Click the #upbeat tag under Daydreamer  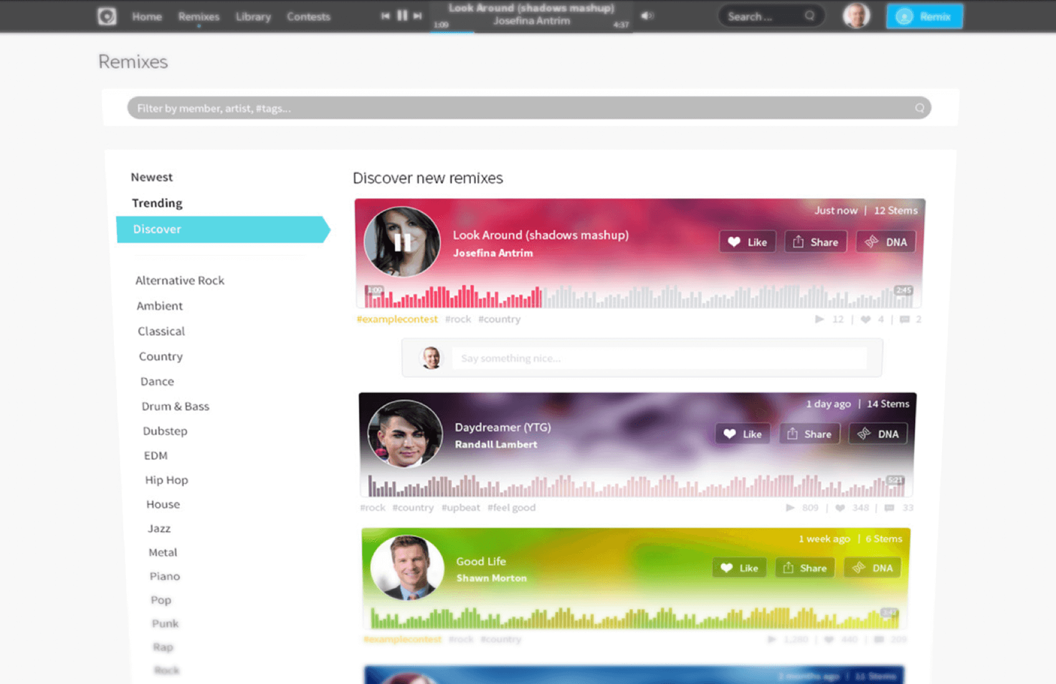(460, 508)
